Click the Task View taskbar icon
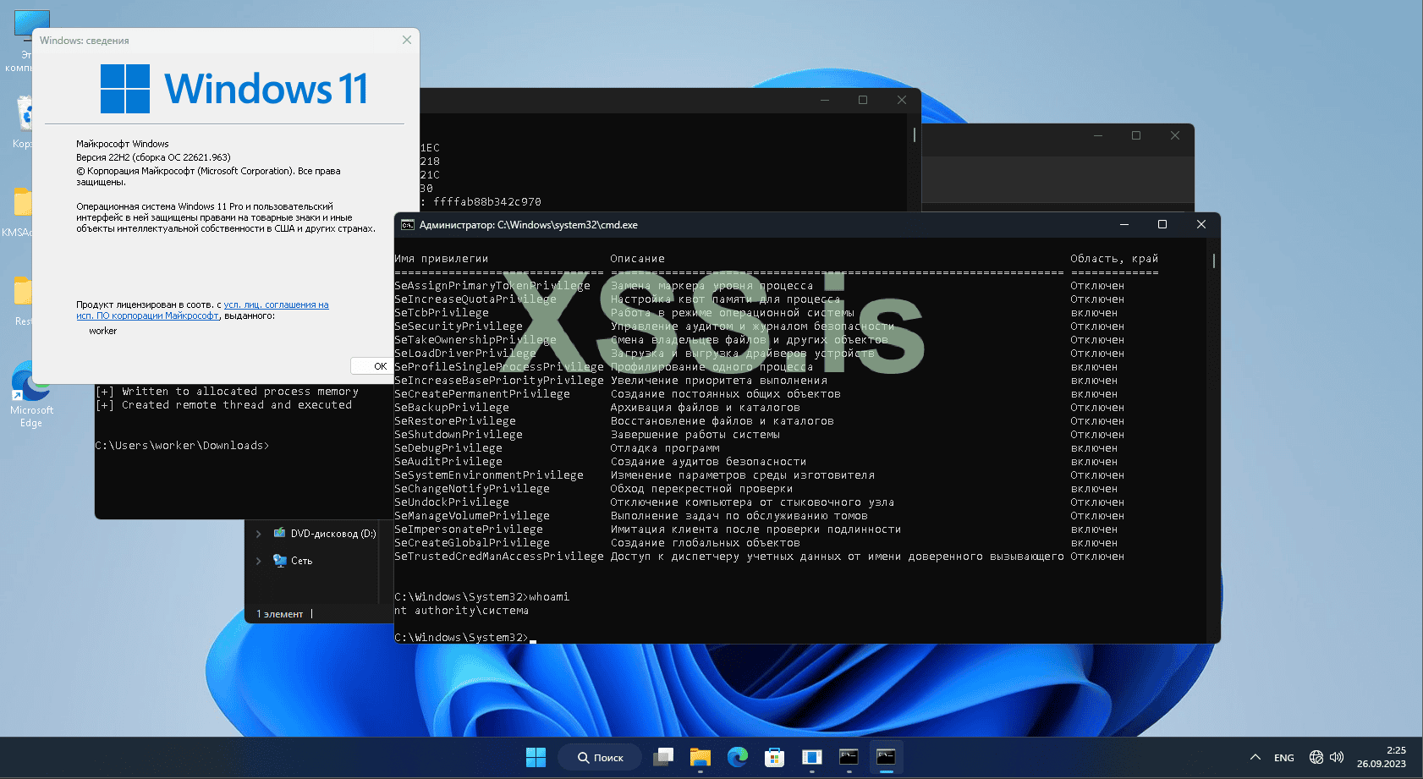Screen dimensions: 1423x779 click(x=663, y=757)
